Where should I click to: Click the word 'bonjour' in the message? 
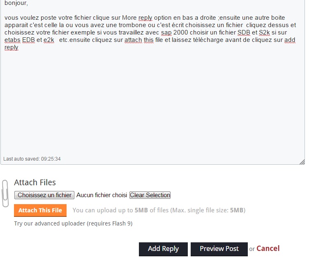click(x=16, y=3)
